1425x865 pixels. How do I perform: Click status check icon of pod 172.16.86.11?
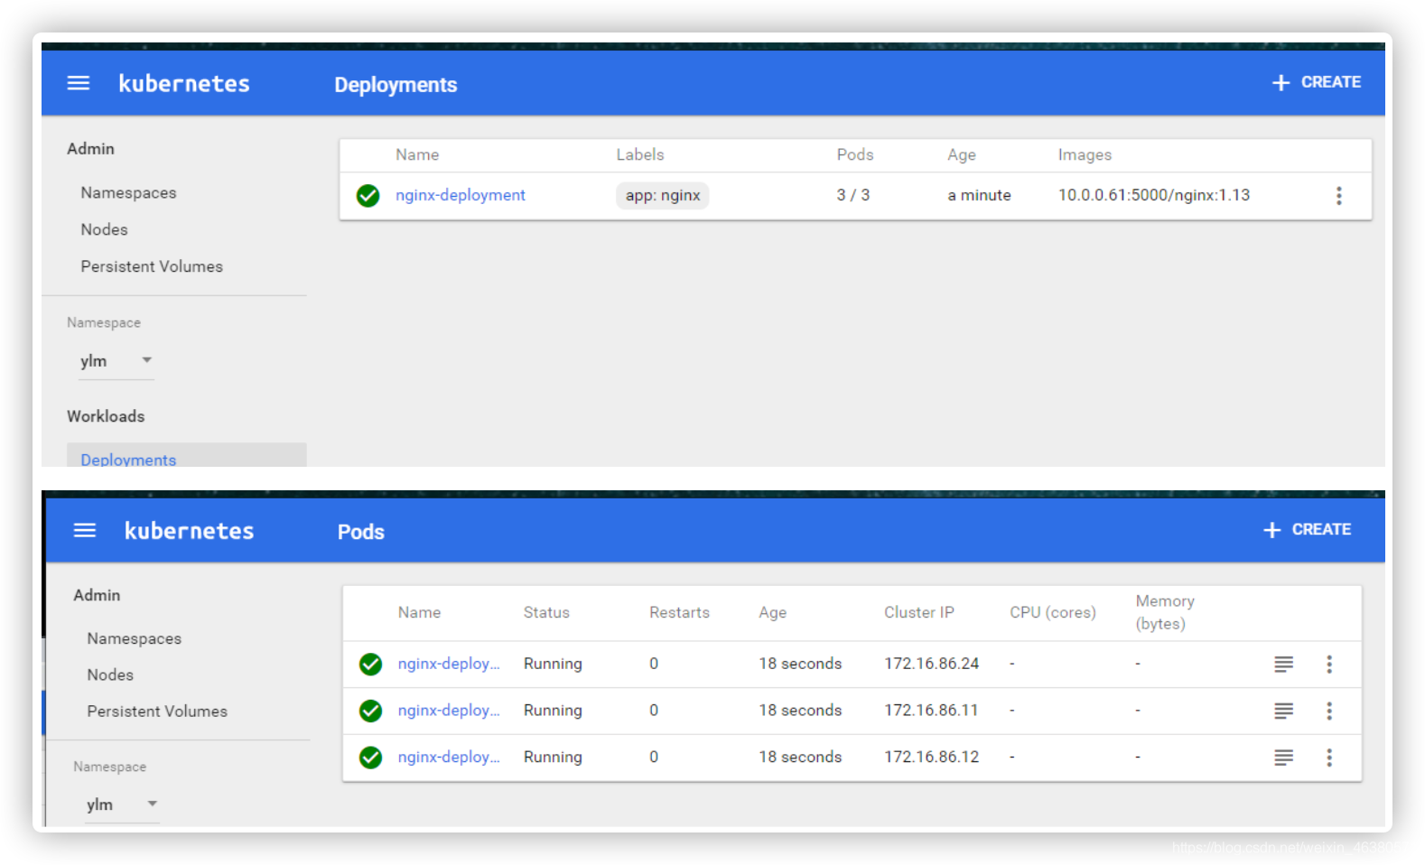pos(370,711)
